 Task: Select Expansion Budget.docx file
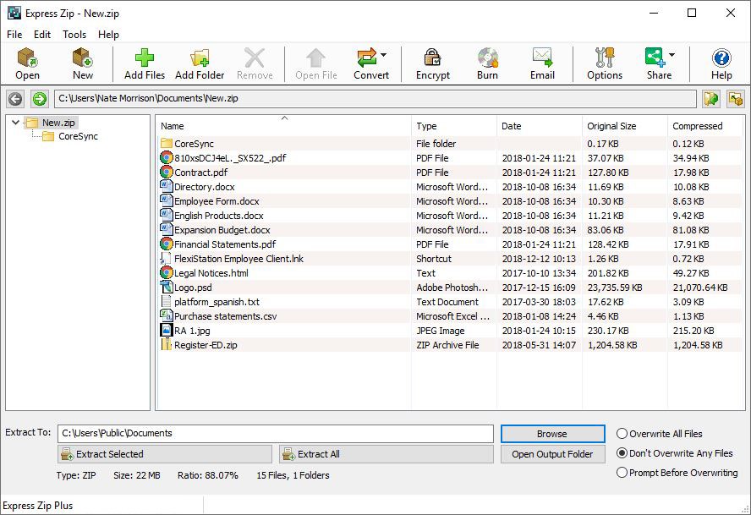pyautogui.click(x=450, y=230)
